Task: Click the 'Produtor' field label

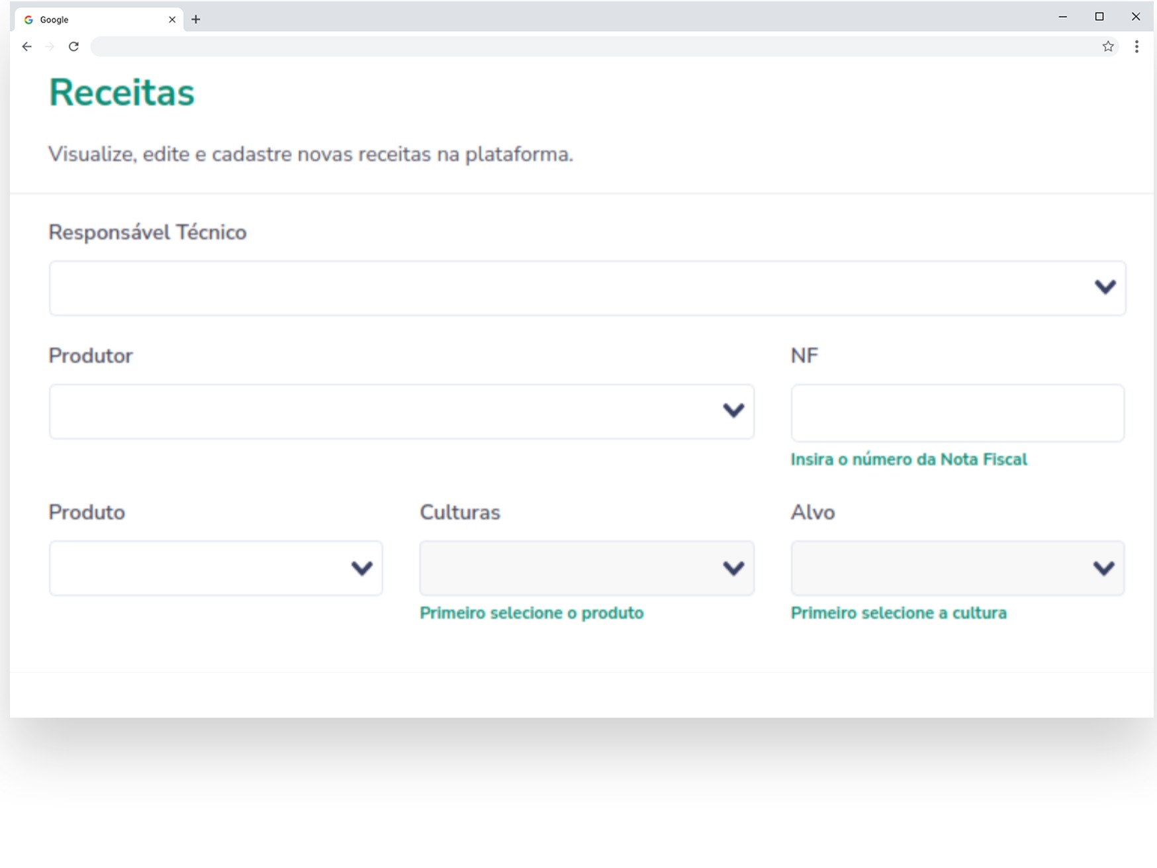Action: point(91,356)
